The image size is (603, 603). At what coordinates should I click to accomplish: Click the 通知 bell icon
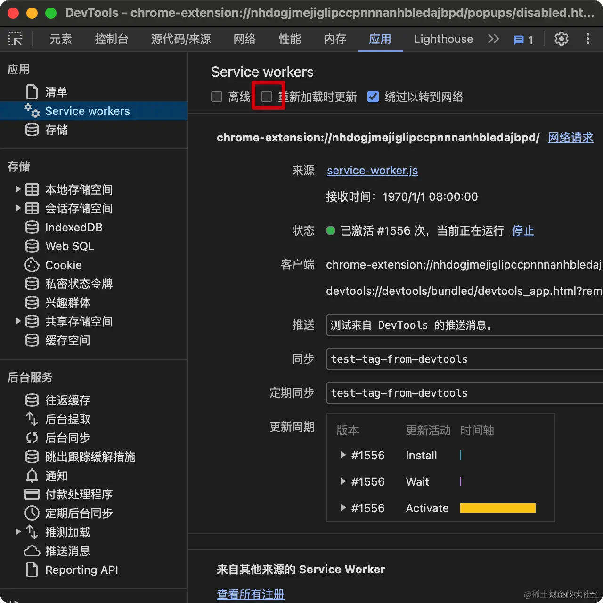32,475
